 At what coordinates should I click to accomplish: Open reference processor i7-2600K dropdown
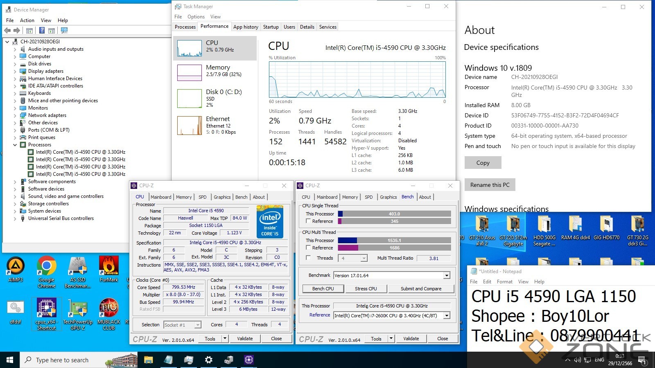(x=447, y=316)
